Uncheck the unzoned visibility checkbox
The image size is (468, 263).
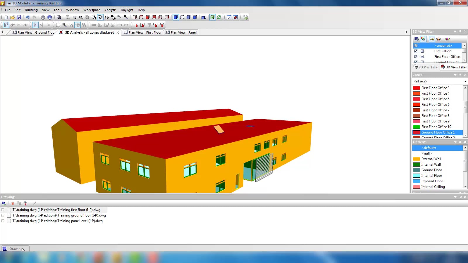click(416, 46)
